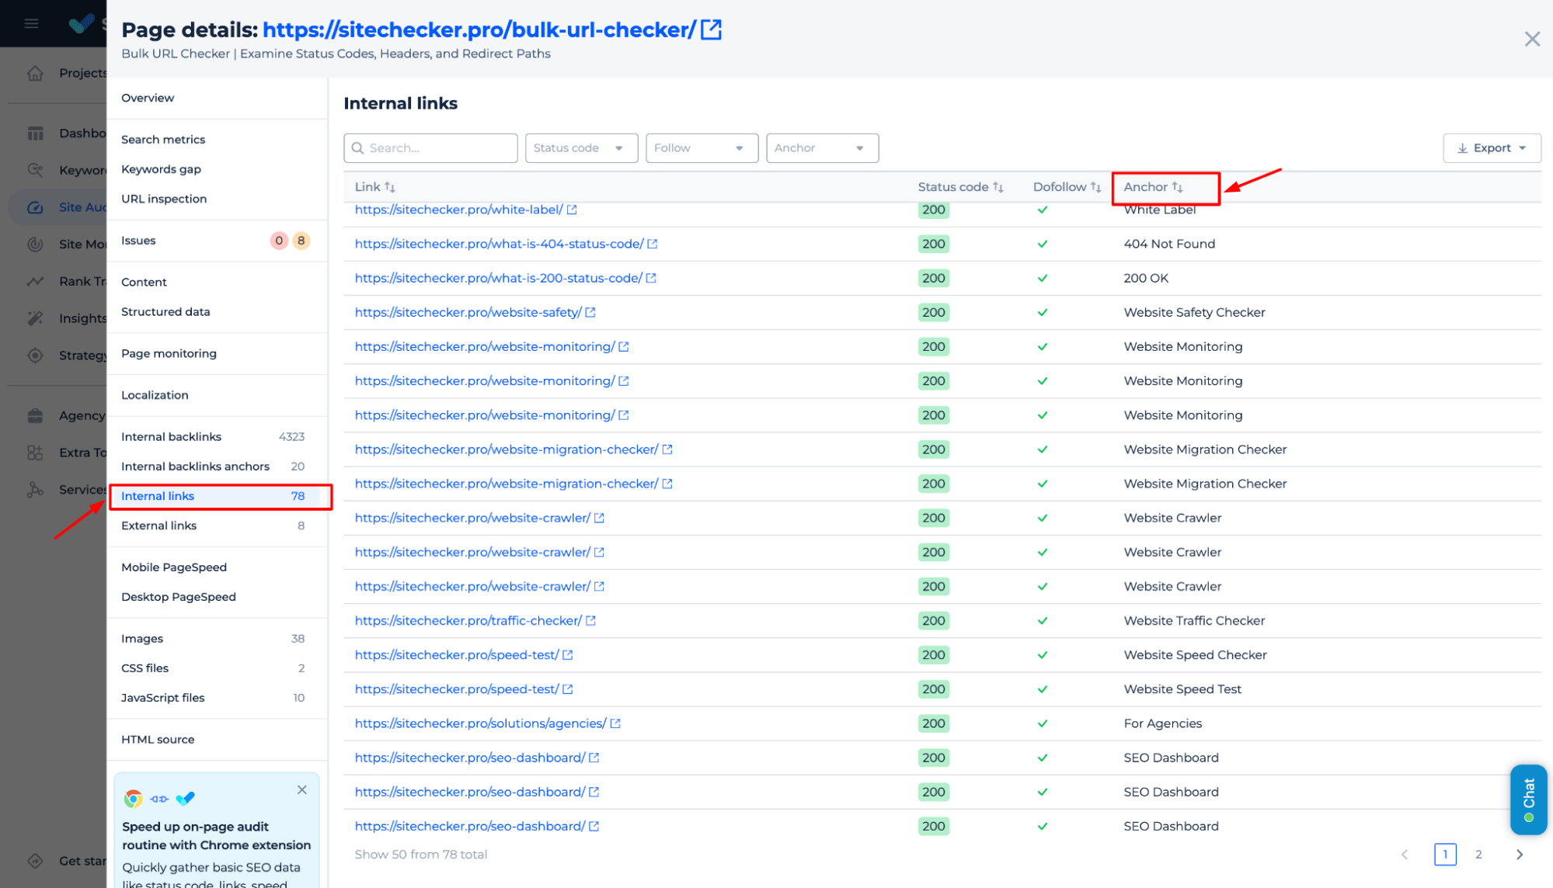Open the Agency sidebar icon
The width and height of the screenshot is (1553, 888).
coord(35,415)
